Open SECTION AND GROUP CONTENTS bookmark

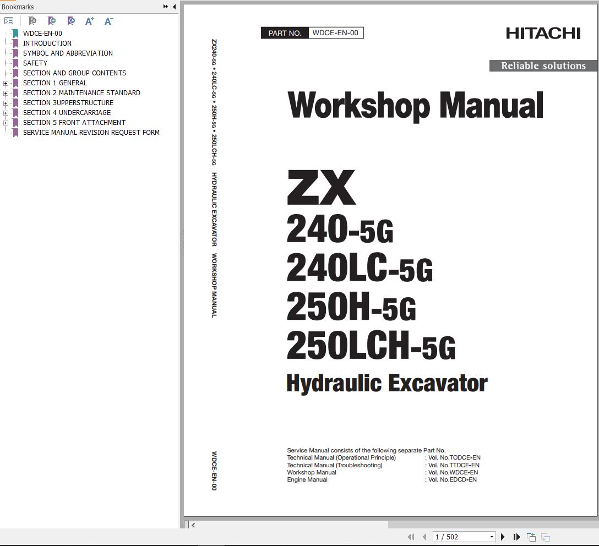pos(74,73)
